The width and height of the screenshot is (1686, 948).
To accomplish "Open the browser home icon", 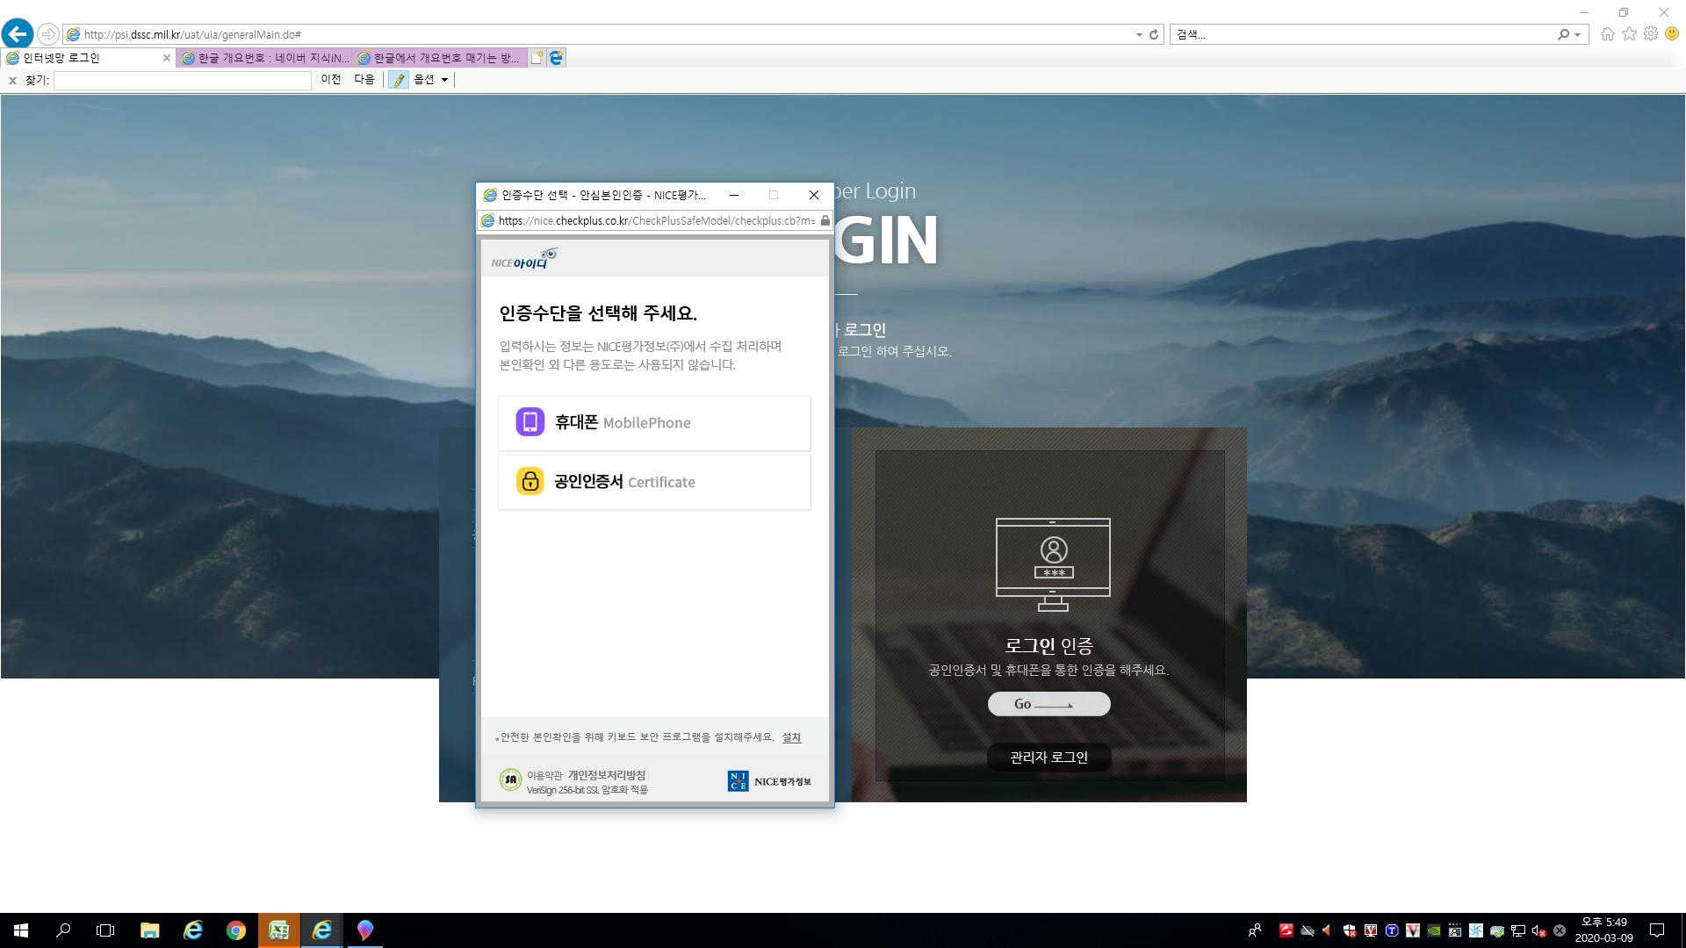I will coord(1607,34).
